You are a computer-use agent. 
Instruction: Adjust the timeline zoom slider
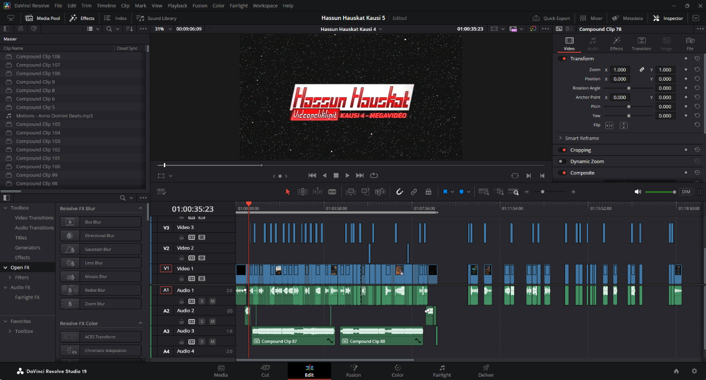(550, 192)
